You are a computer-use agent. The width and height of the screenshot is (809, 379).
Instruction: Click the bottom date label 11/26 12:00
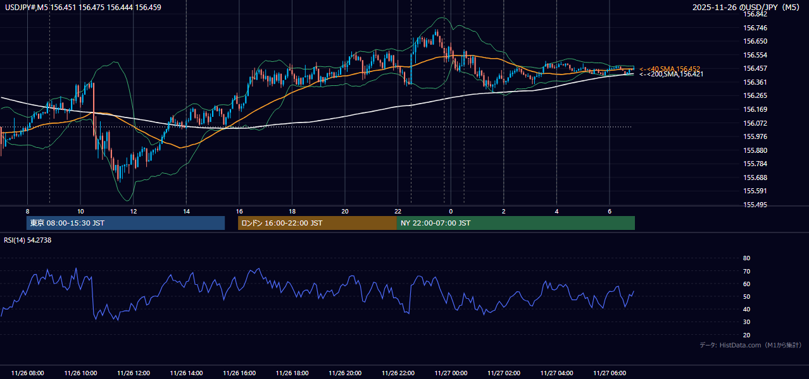click(x=134, y=373)
